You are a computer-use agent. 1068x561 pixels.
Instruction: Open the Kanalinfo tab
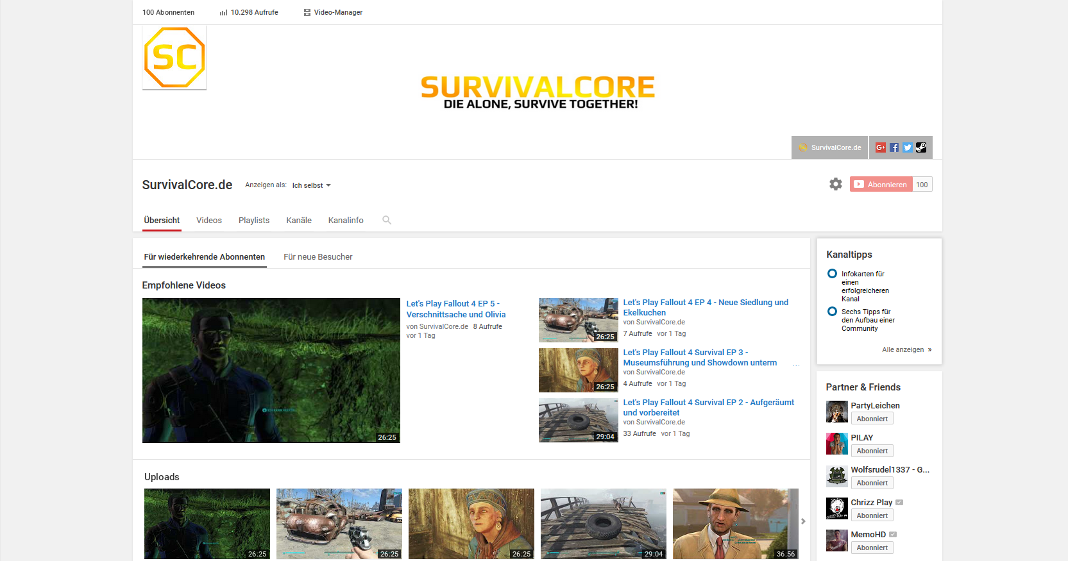[346, 220]
